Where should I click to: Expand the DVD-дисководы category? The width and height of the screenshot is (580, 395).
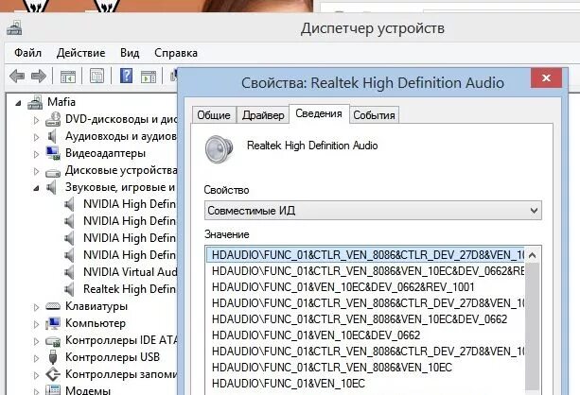(36, 120)
